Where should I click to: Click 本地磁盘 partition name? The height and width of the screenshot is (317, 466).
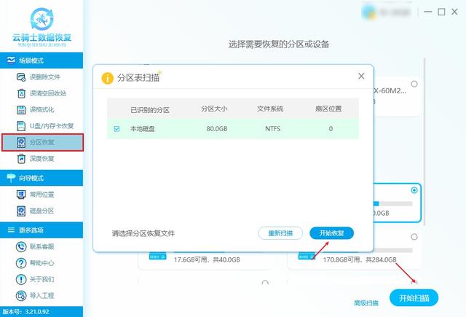point(143,129)
